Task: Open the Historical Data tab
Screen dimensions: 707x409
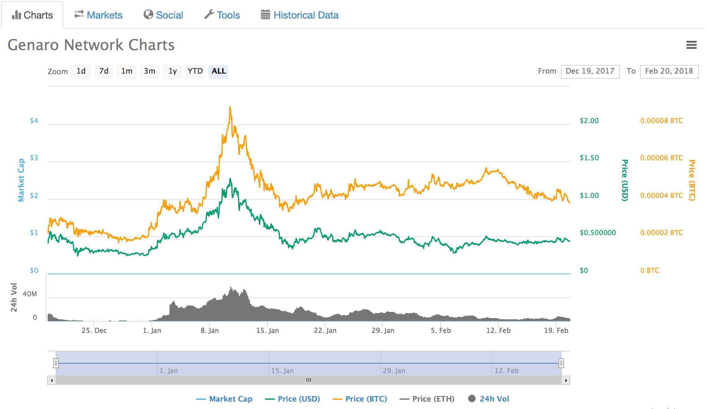Action: pyautogui.click(x=300, y=15)
